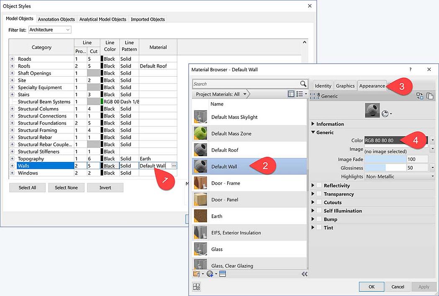This screenshot has height=296, width=439.
Task: Open the Annotation Objects tab
Action: pos(56,19)
